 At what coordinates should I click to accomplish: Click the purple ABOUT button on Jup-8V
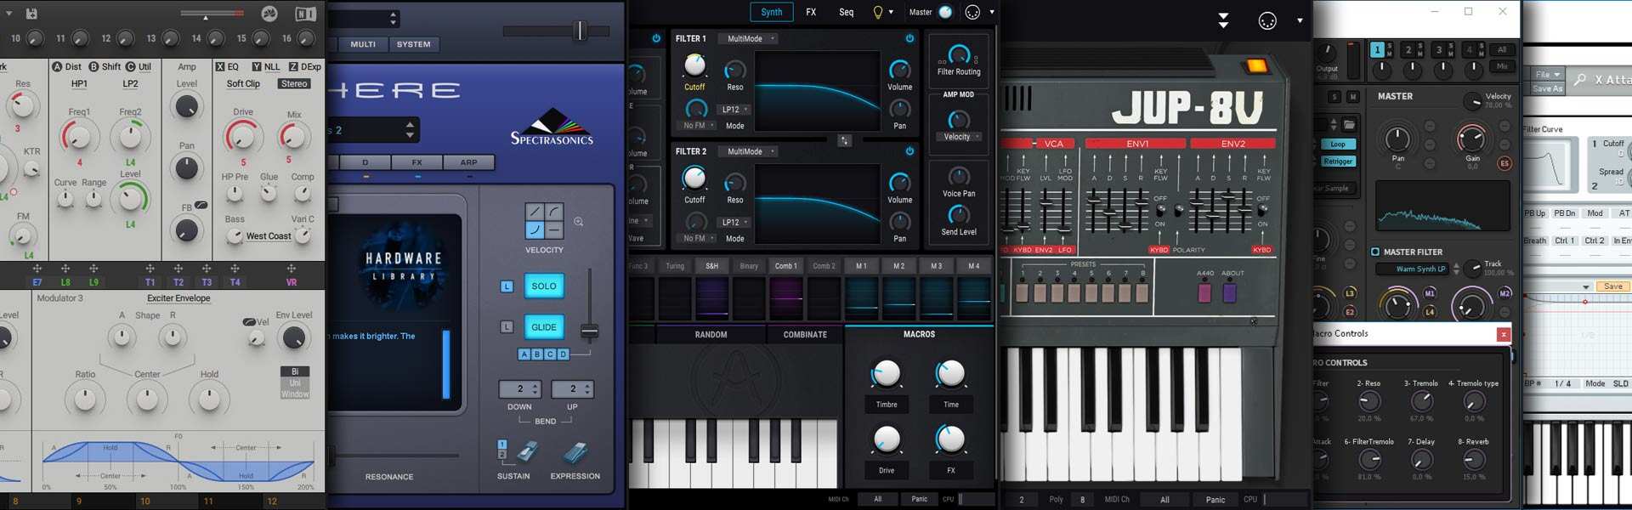coord(1229,293)
